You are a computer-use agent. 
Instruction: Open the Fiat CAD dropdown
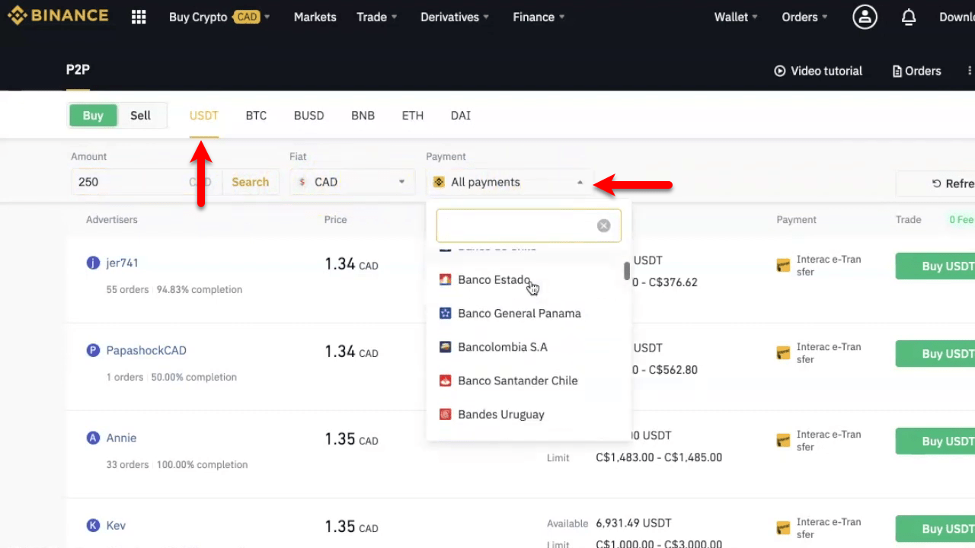[x=352, y=182]
